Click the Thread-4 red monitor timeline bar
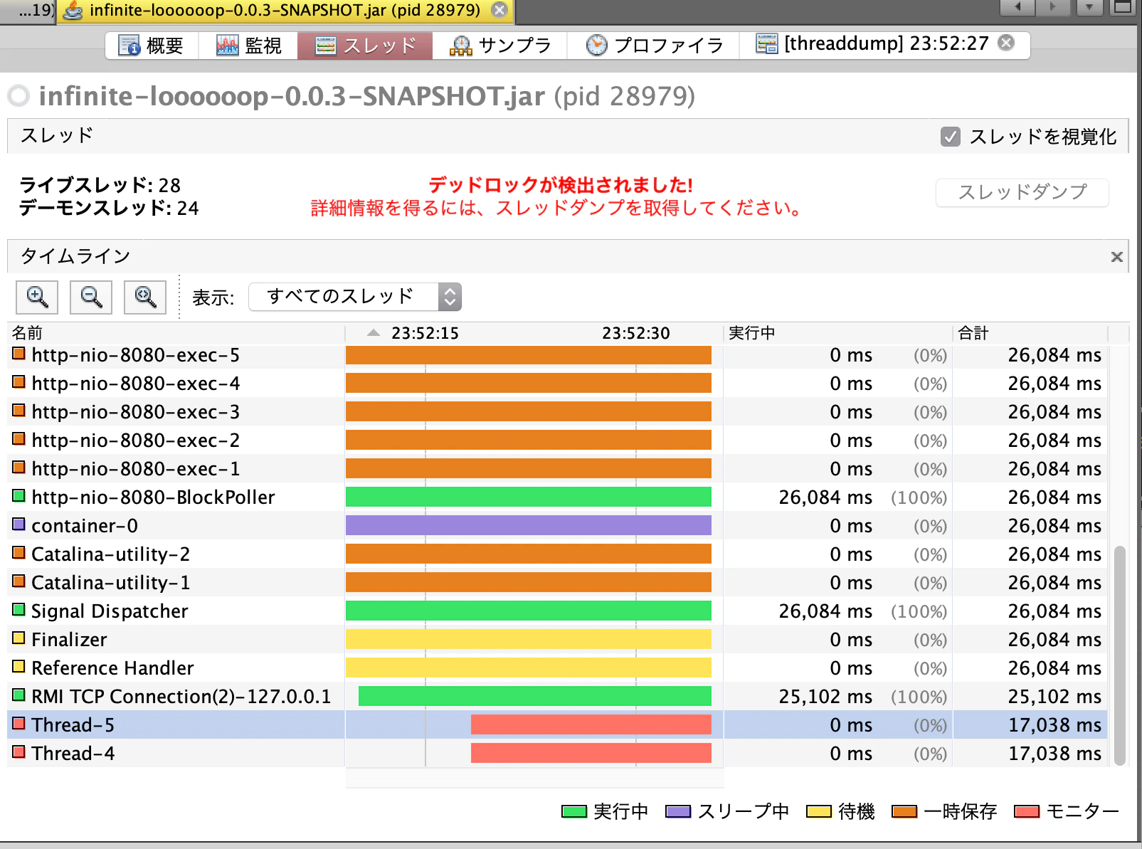Image resolution: width=1142 pixels, height=849 pixels. (x=591, y=753)
